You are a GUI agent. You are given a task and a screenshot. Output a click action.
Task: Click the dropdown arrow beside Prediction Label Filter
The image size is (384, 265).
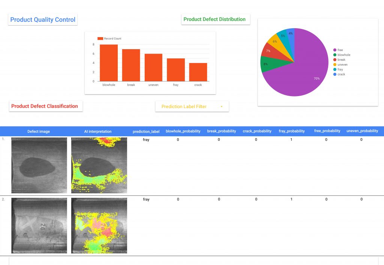pyautogui.click(x=222, y=106)
